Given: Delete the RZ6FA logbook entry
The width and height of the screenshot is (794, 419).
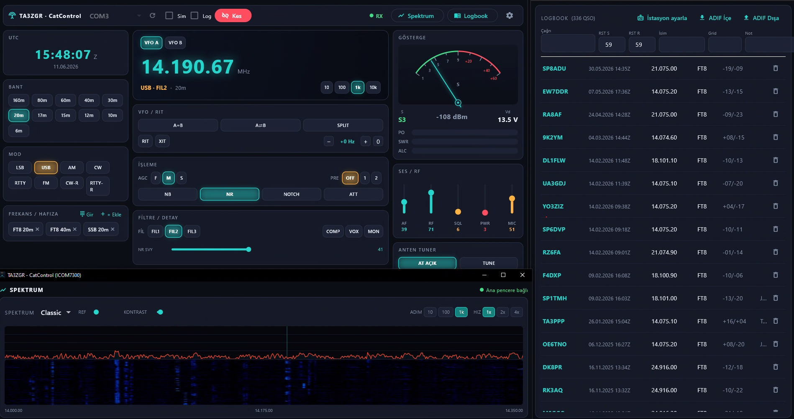Looking at the screenshot, I should (776, 252).
